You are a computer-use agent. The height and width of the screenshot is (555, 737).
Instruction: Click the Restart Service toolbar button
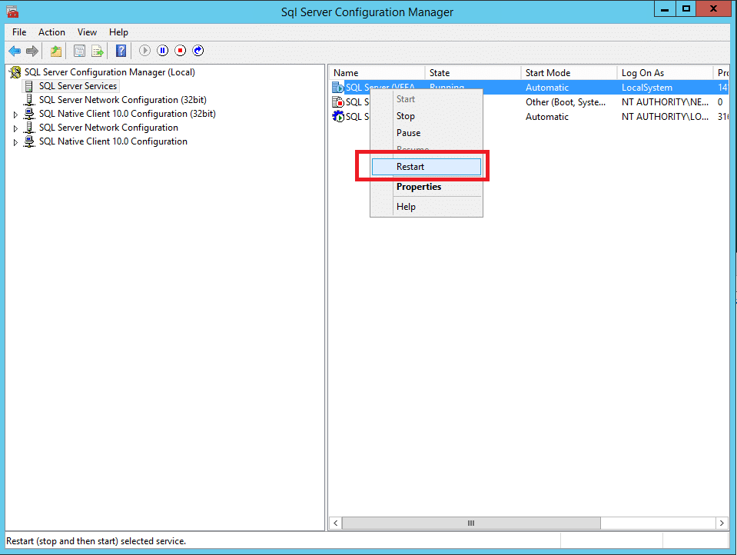coord(198,50)
